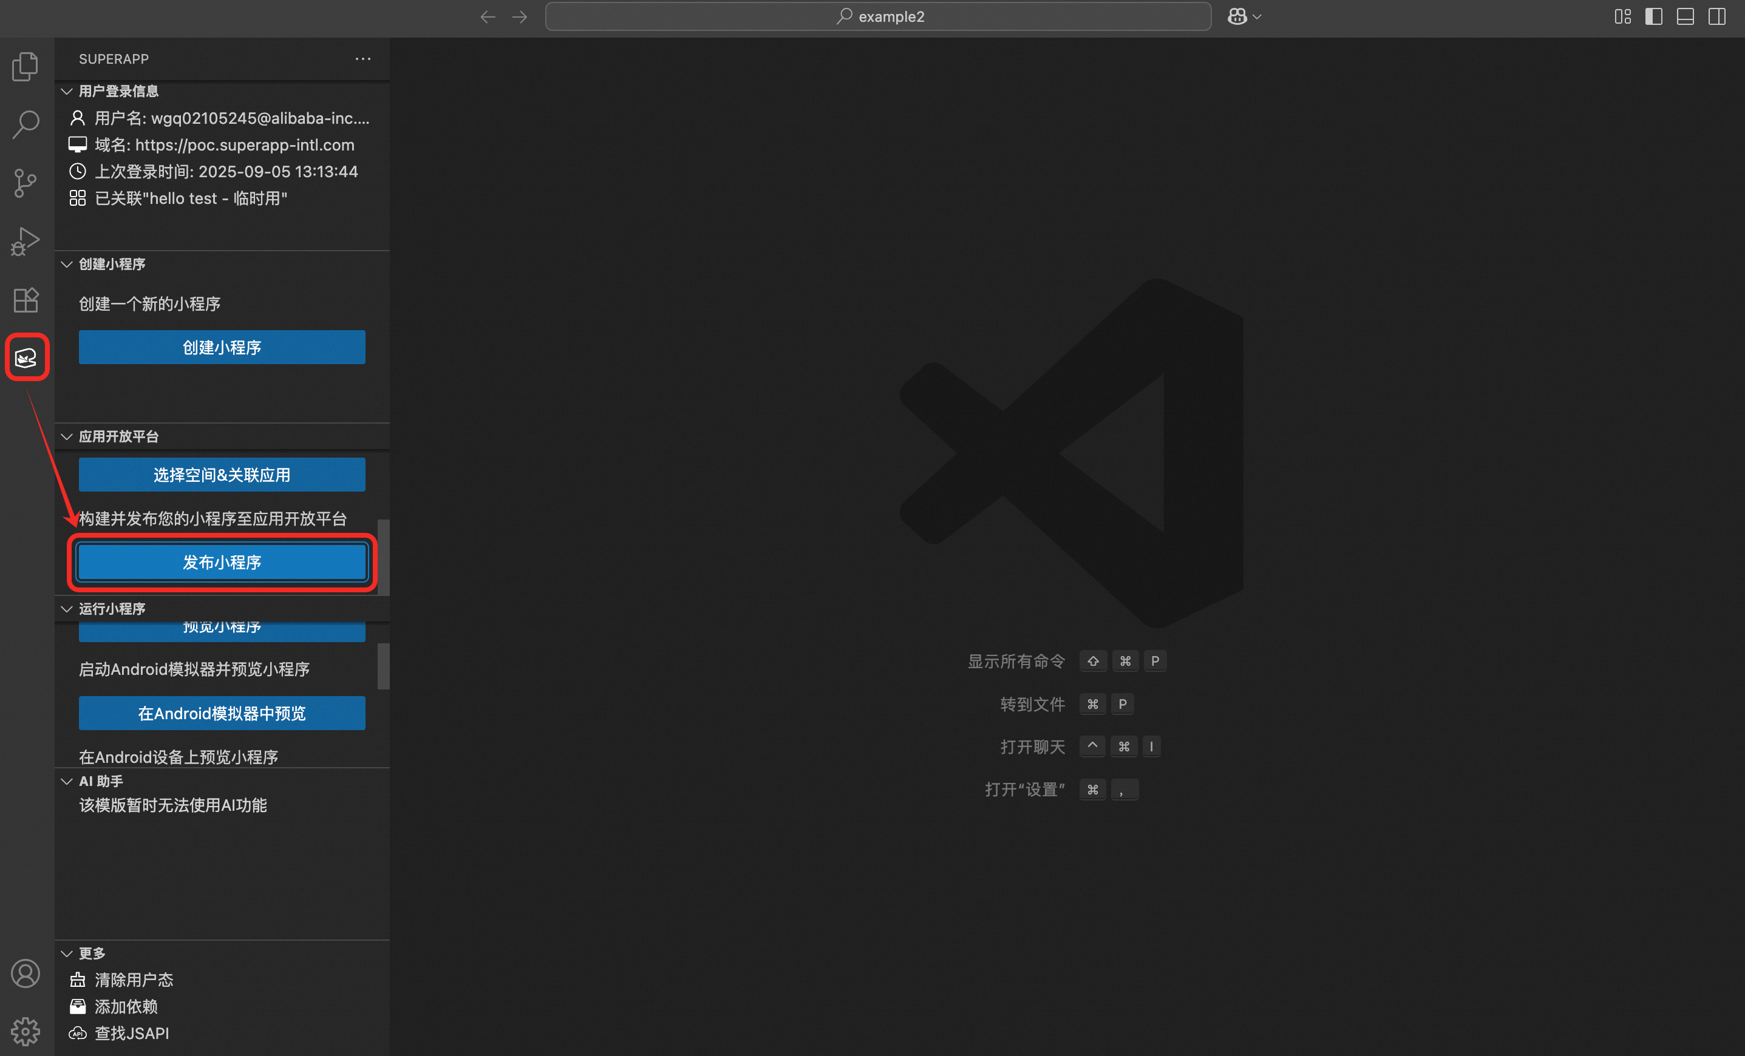The width and height of the screenshot is (1745, 1056).
Task: Open the Manage gear icon
Action: [x=26, y=1032]
